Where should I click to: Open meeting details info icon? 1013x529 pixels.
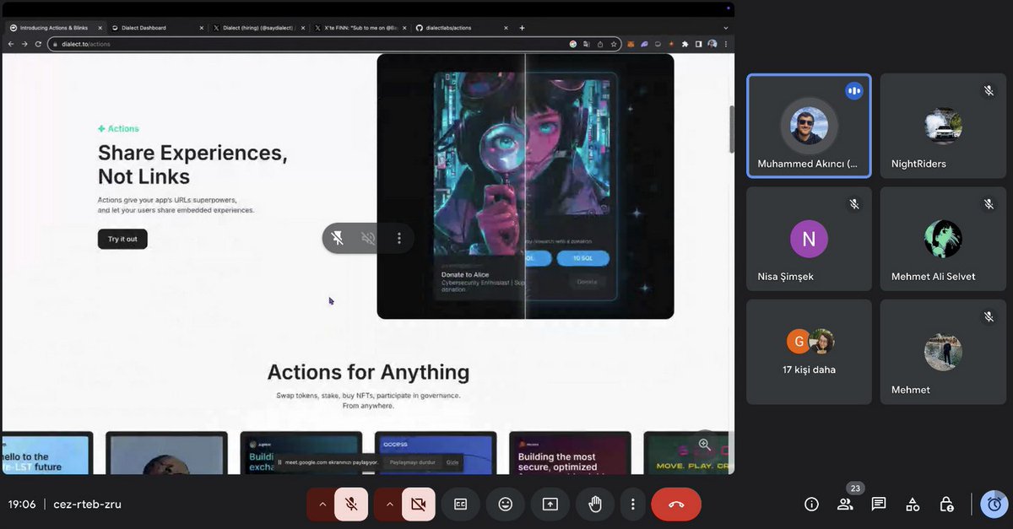tap(811, 504)
